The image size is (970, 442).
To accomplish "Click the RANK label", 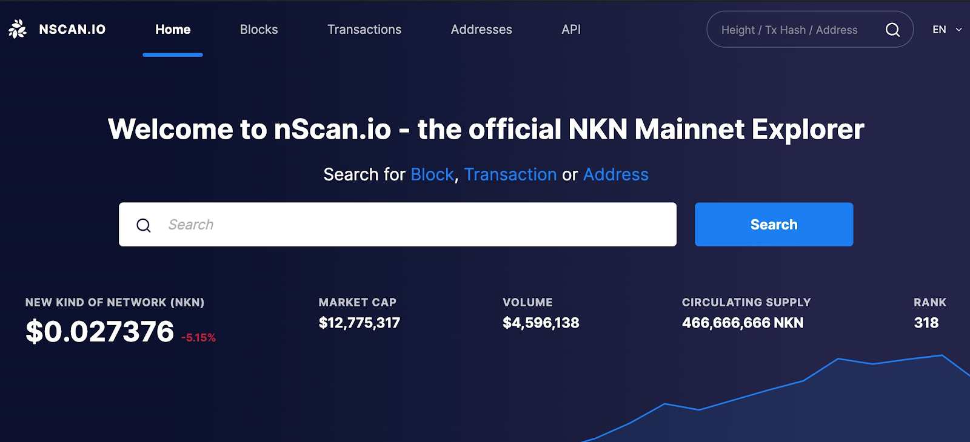I will tap(930, 302).
